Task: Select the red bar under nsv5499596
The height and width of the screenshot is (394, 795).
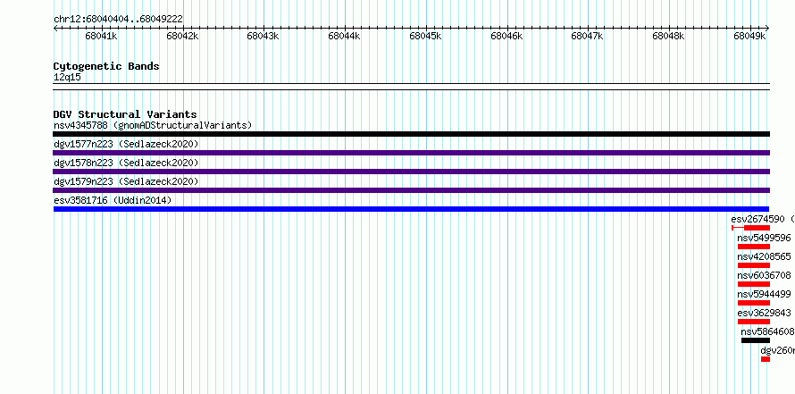Action: point(754,247)
